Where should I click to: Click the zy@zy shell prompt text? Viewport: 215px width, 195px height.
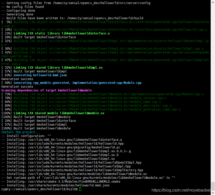8,189
